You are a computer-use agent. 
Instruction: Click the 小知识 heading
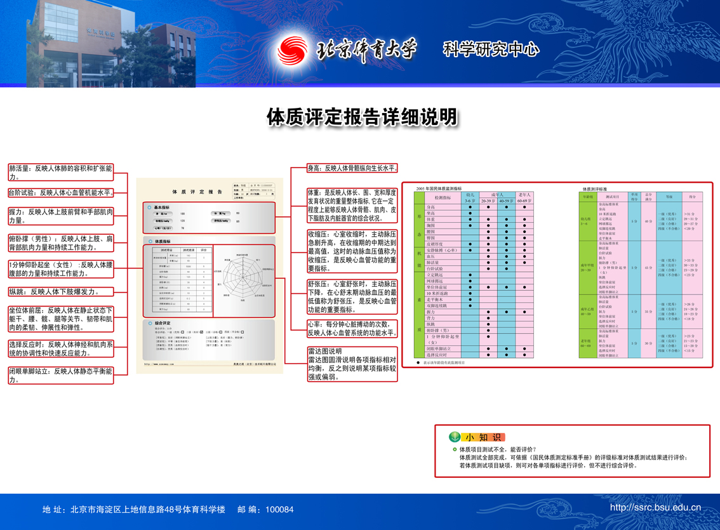click(x=484, y=437)
